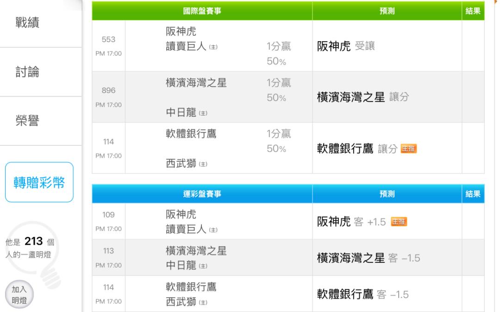Click away team 軟體銀行鷹 in 國際盤 game 114

tap(191, 134)
